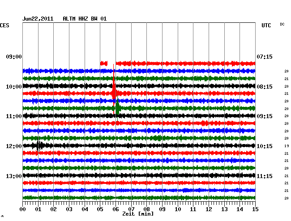Click minute label 15 on time axis

[255, 209]
